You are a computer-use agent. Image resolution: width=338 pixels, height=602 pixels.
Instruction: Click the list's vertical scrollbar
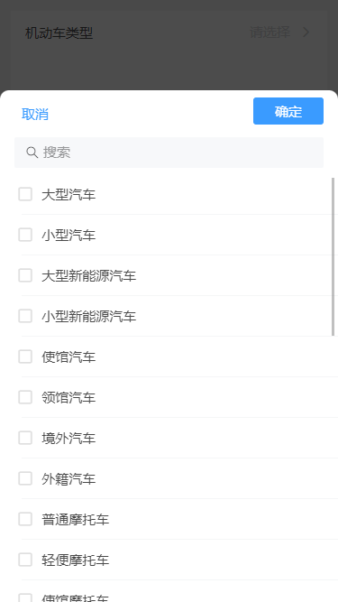click(x=333, y=256)
